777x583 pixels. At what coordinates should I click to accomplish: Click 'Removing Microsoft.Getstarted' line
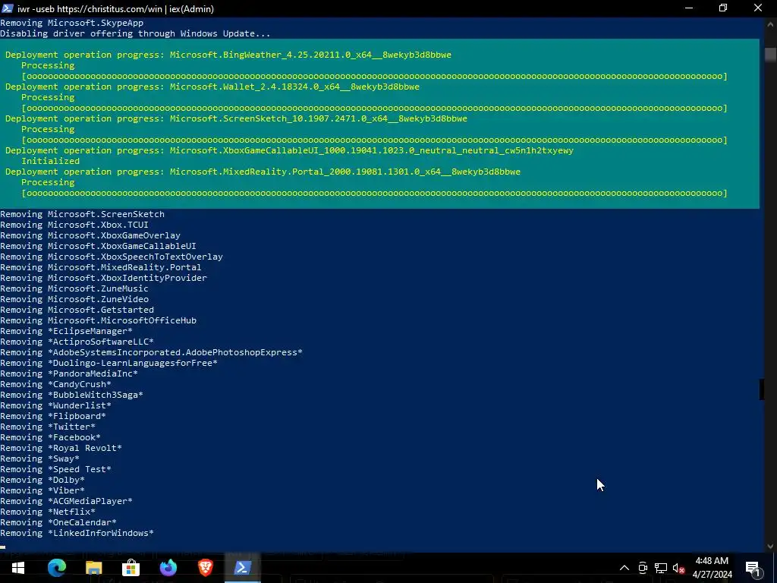[77, 310]
